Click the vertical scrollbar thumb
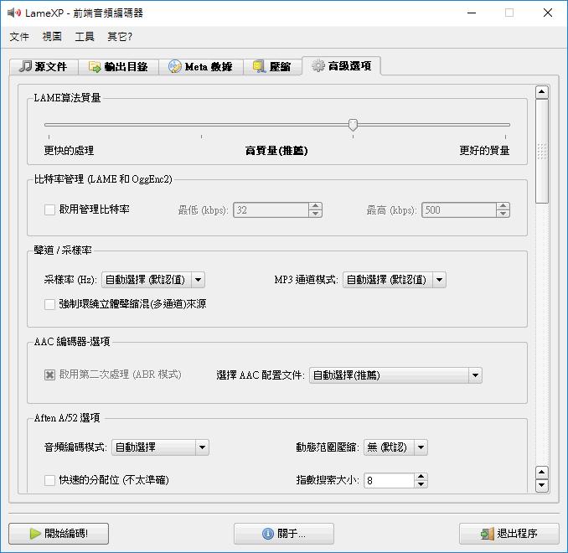568x553 pixels. click(541, 152)
